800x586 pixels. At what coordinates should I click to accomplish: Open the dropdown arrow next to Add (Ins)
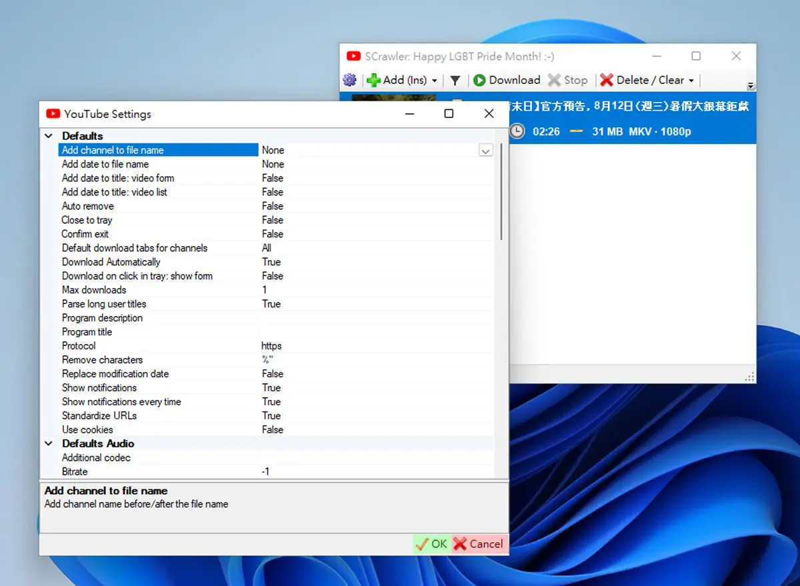[435, 81]
